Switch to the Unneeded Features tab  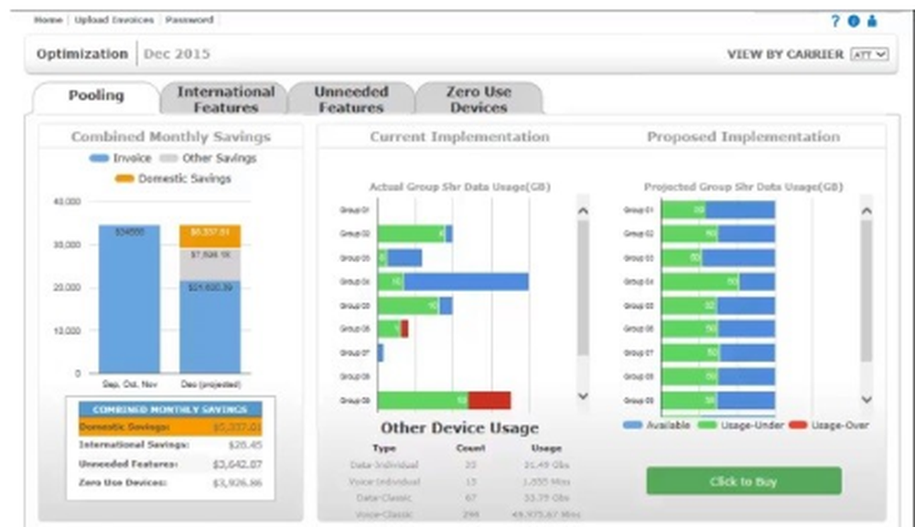coord(351,99)
